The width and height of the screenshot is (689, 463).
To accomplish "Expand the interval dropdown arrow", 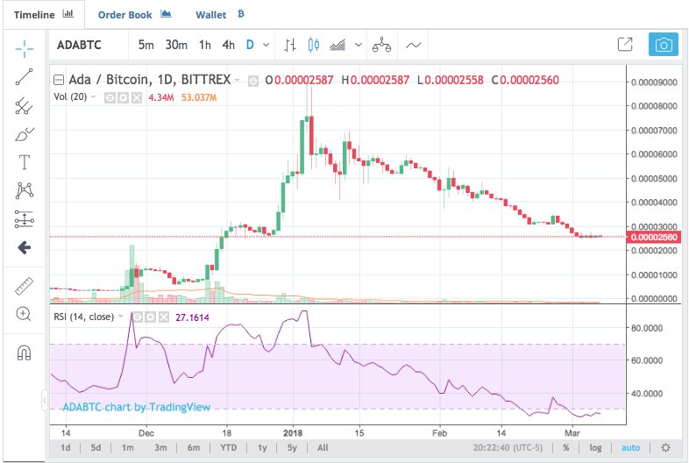I will pos(266,45).
